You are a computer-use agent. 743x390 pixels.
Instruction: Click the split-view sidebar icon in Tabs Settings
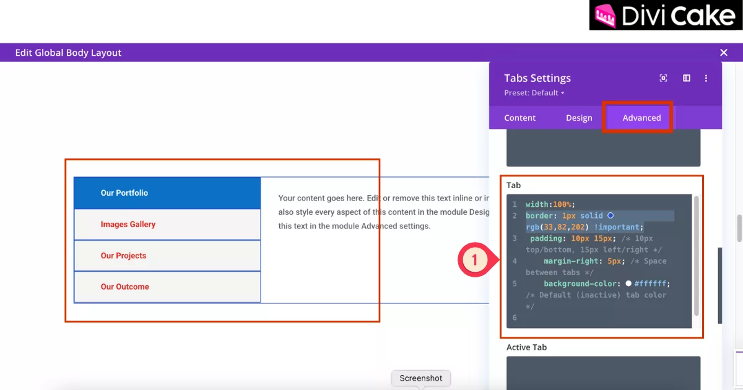tap(687, 78)
